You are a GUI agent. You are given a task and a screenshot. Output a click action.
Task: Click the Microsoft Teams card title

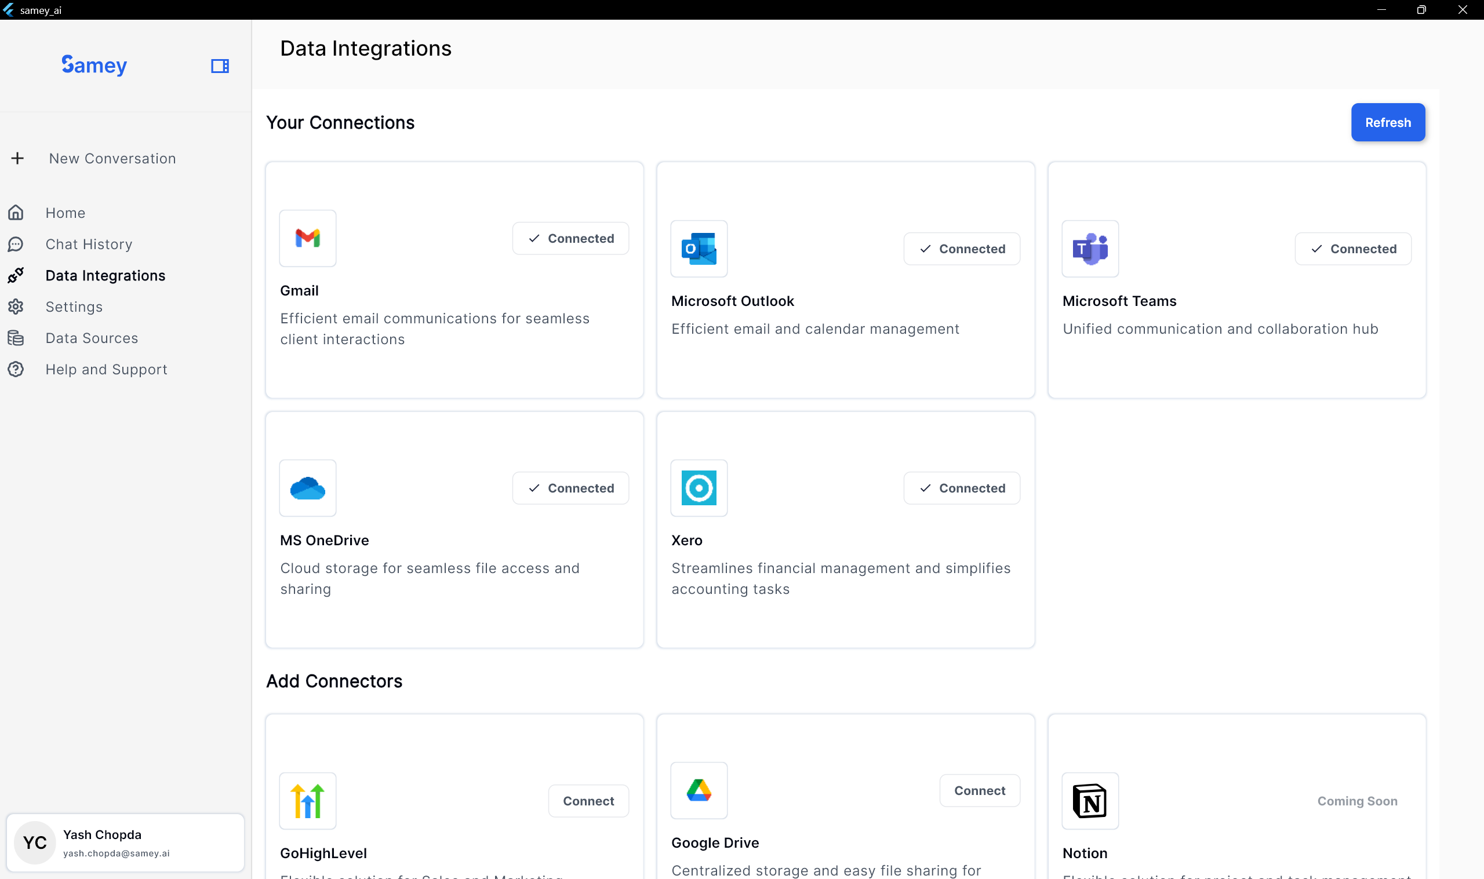(x=1119, y=301)
